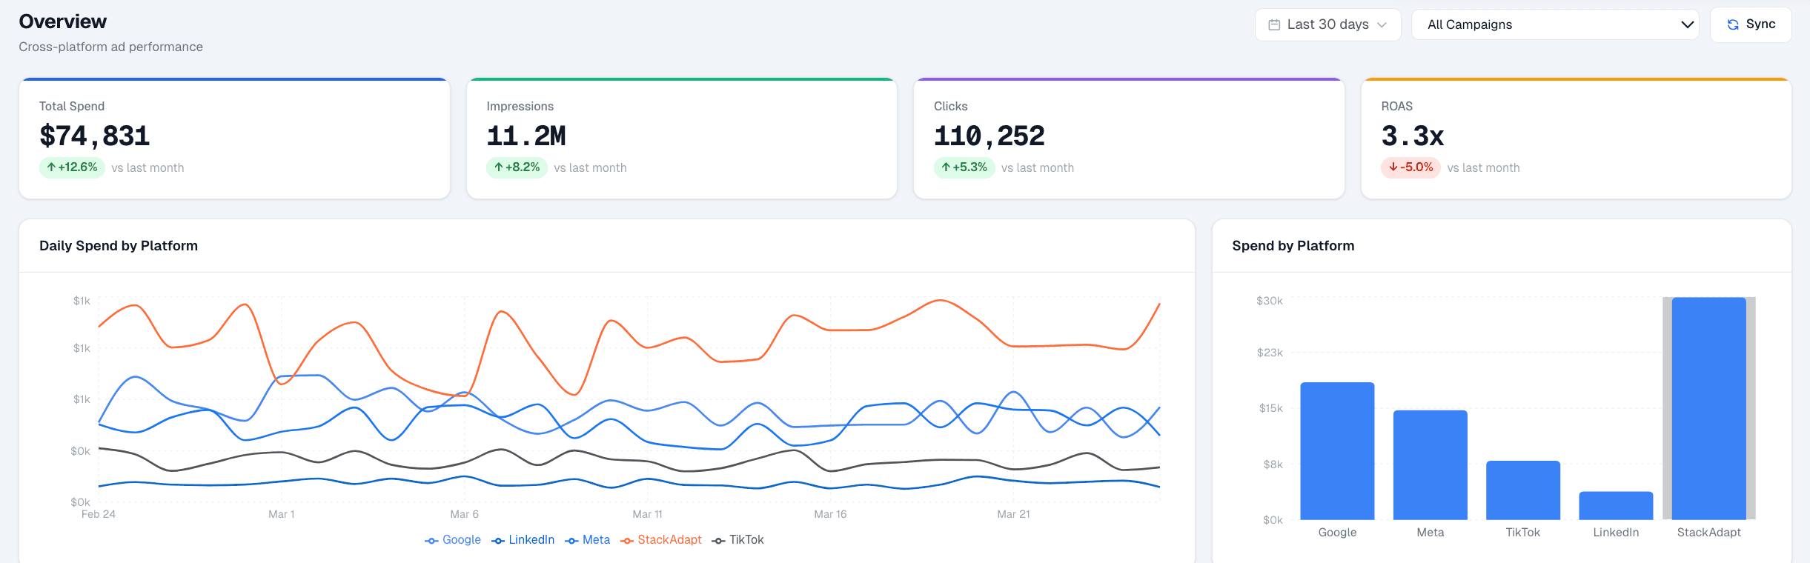Click the StackAdapt legend marker icon

pyautogui.click(x=627, y=541)
